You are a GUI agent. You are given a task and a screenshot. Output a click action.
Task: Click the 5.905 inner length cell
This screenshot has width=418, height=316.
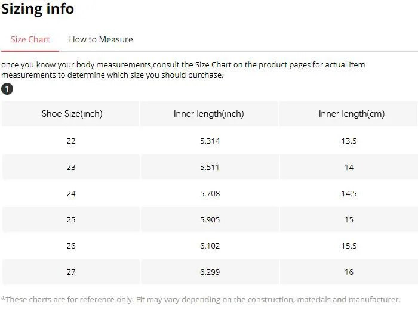tap(209, 220)
